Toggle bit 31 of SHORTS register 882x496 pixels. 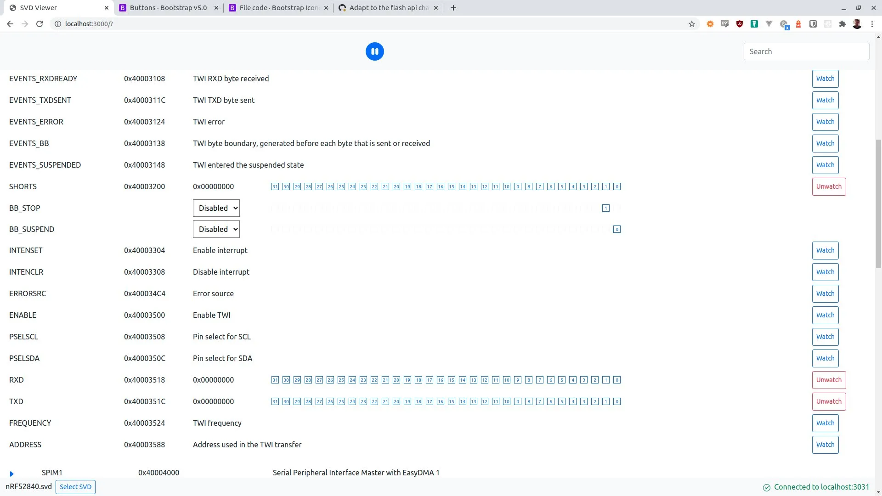(275, 186)
